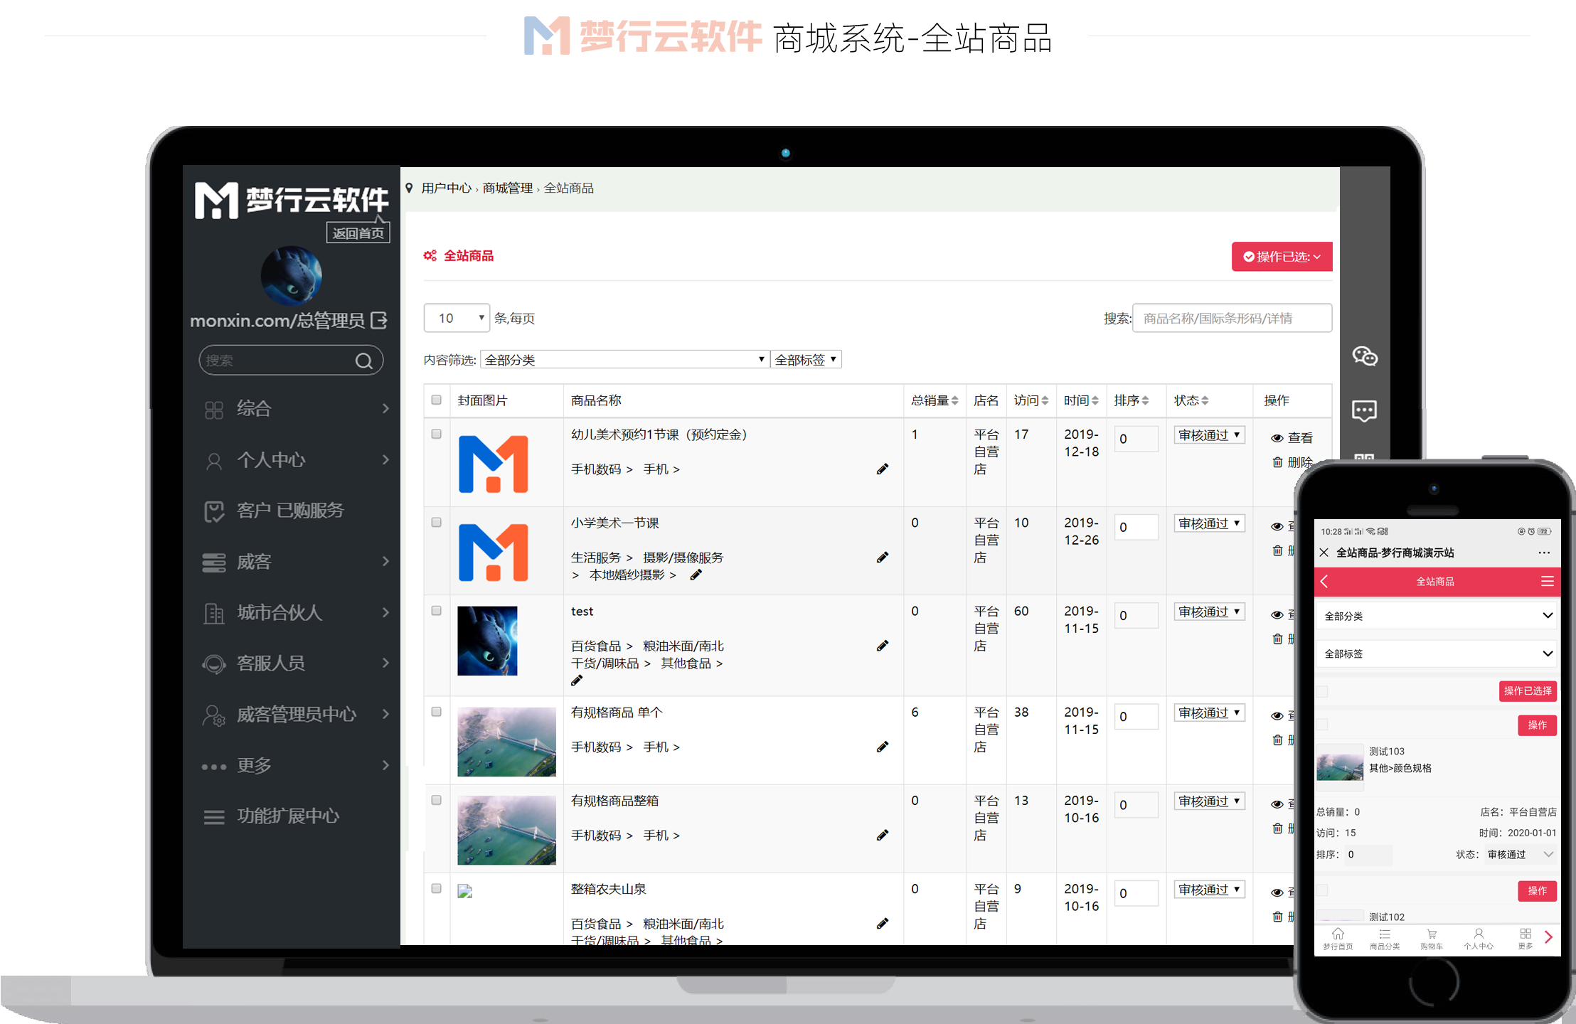Image resolution: width=1576 pixels, height=1024 pixels.
Task: Tap 个人中心 icon on phone bottom bar
Action: point(1479,934)
